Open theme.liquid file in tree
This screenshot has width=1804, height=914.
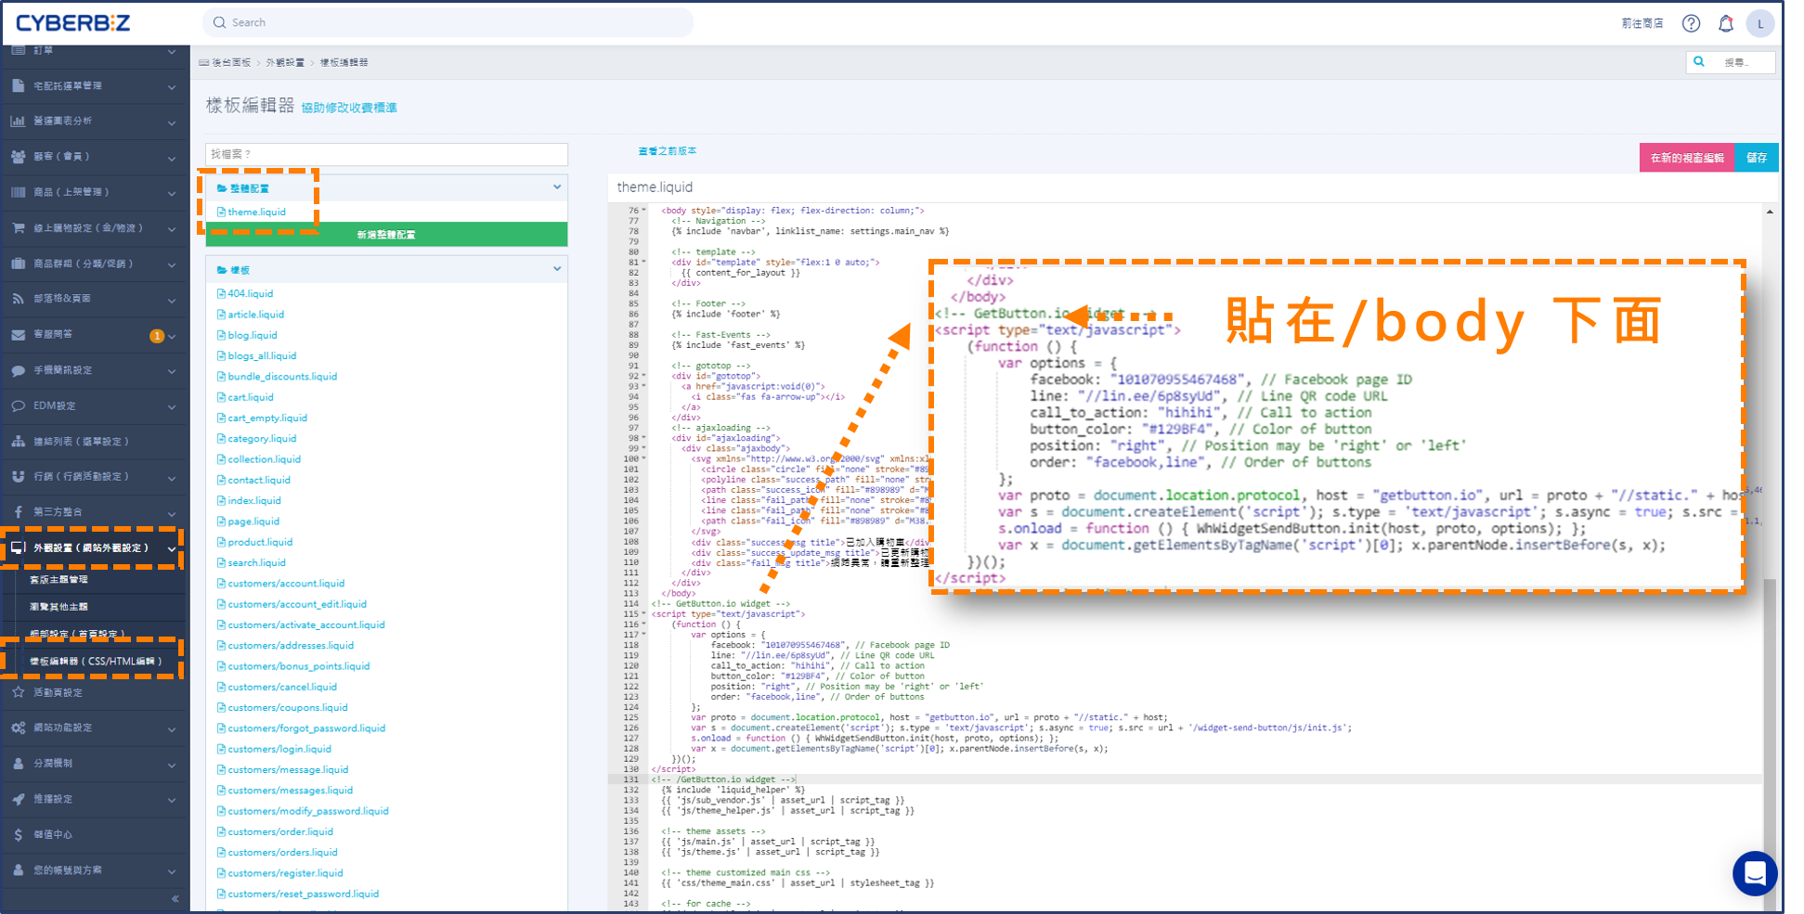click(257, 212)
